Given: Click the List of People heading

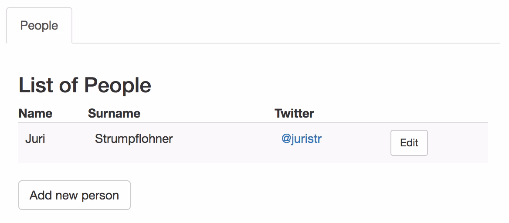Looking at the screenshot, I should 85,85.
